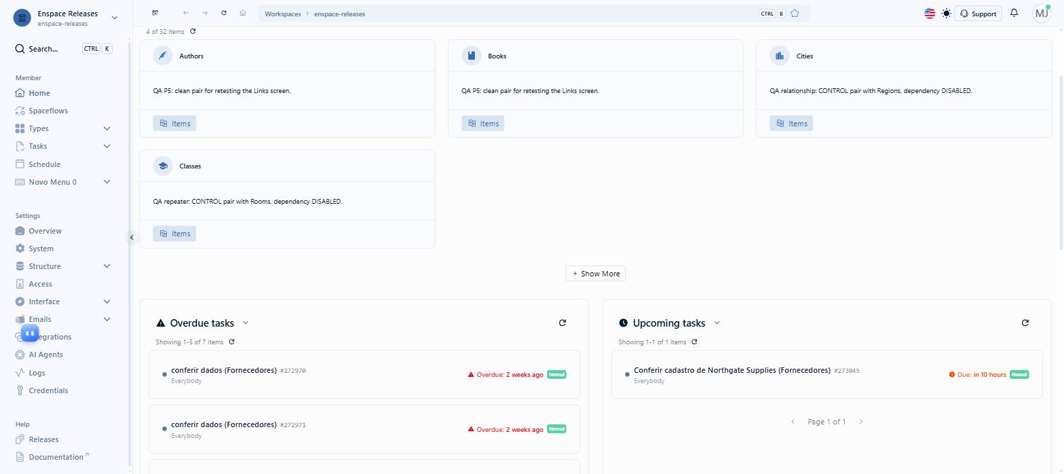Reload the page using top bar refresh
The image size is (1064, 474).
(224, 13)
